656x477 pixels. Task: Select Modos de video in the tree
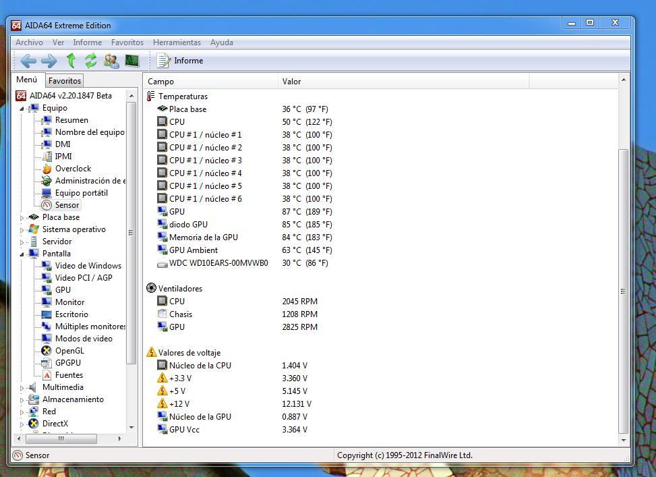(x=84, y=339)
